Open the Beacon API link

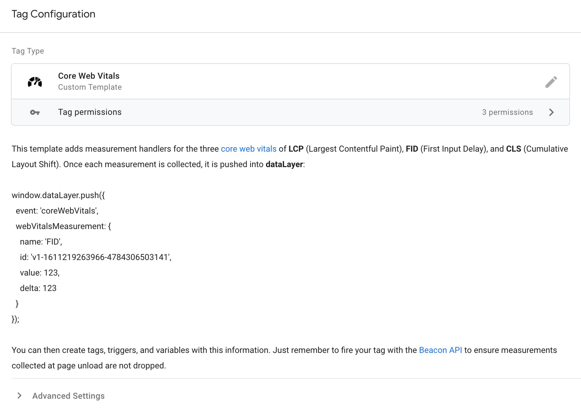pos(440,350)
